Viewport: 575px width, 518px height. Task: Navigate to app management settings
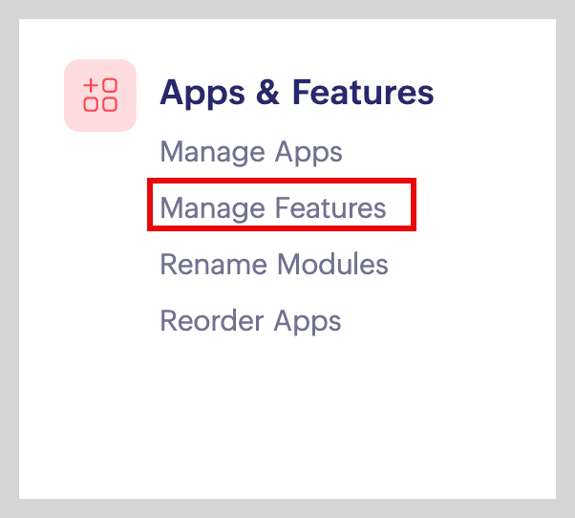click(250, 152)
